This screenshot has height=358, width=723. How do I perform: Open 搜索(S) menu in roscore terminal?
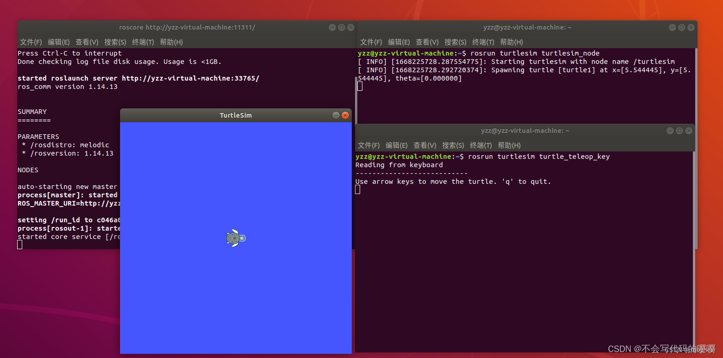[x=115, y=42]
